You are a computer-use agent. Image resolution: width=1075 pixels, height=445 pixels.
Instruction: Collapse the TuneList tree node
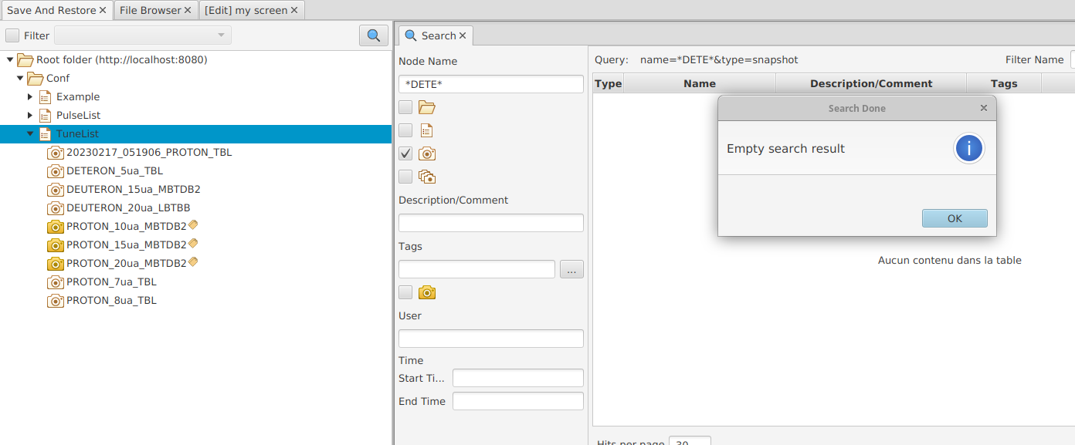29,133
